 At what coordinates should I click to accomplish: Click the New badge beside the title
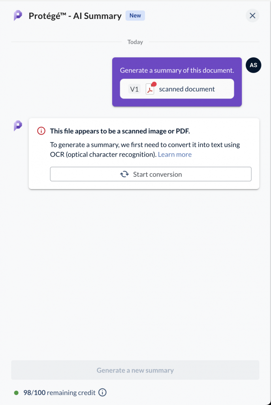point(135,16)
